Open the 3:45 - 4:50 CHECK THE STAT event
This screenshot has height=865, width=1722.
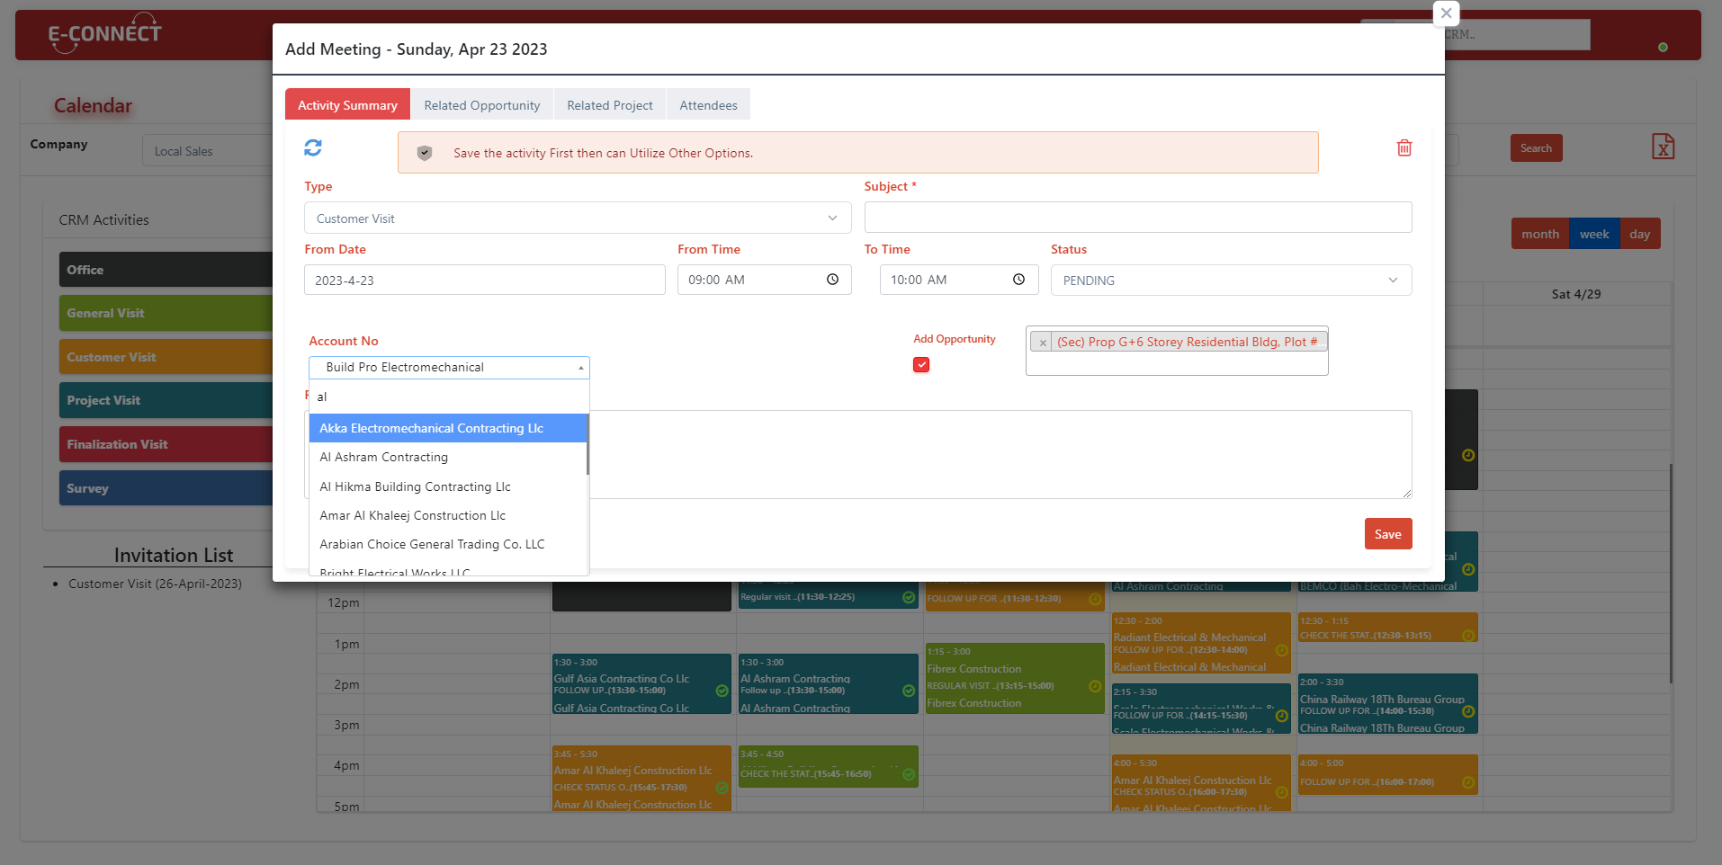click(829, 766)
